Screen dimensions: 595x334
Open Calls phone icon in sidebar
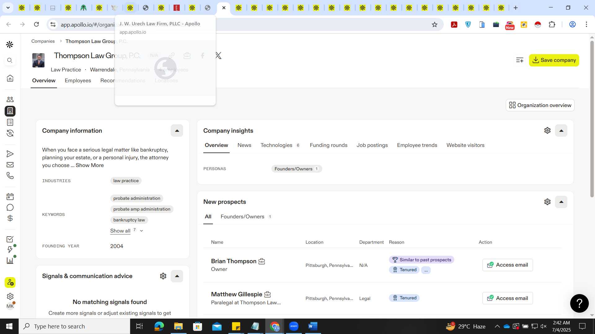coord(10,176)
